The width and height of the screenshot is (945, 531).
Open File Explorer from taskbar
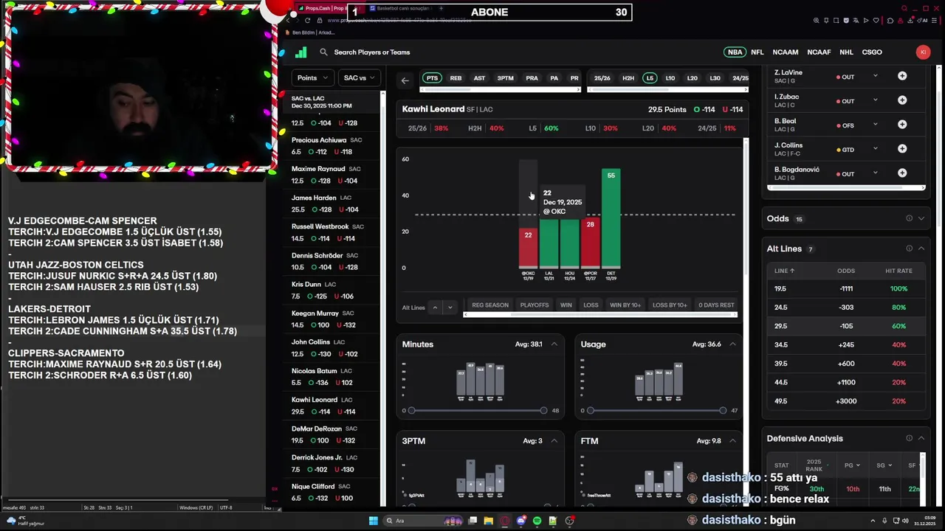pyautogui.click(x=488, y=521)
